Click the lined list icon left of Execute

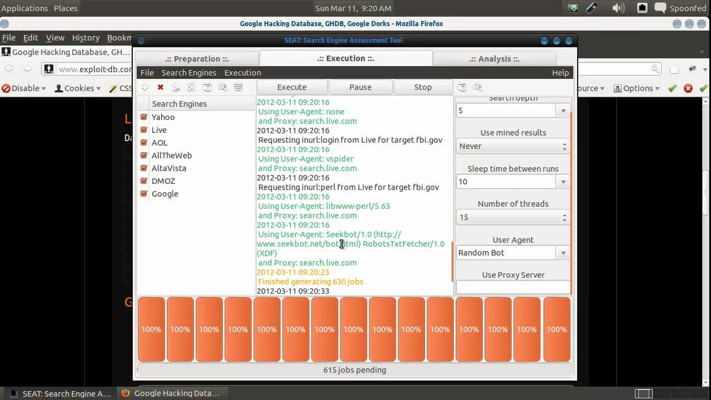click(x=238, y=88)
